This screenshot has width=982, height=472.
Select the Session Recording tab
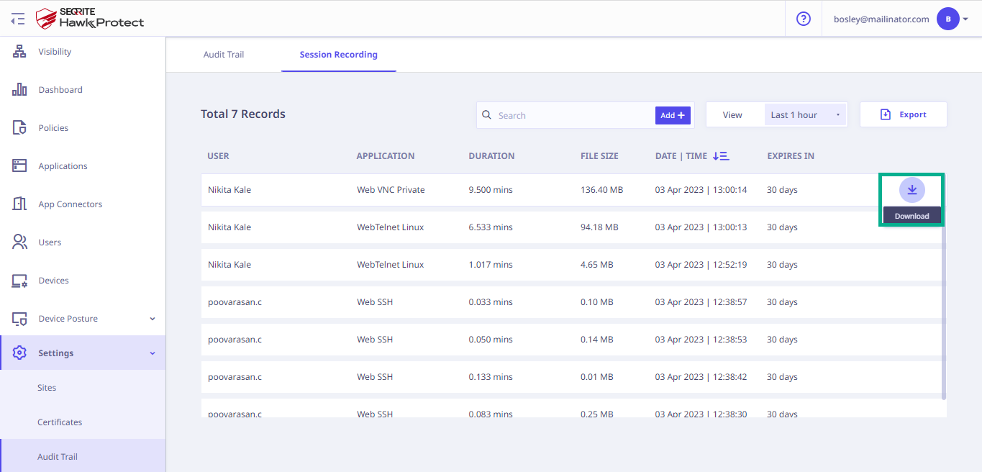(x=338, y=55)
